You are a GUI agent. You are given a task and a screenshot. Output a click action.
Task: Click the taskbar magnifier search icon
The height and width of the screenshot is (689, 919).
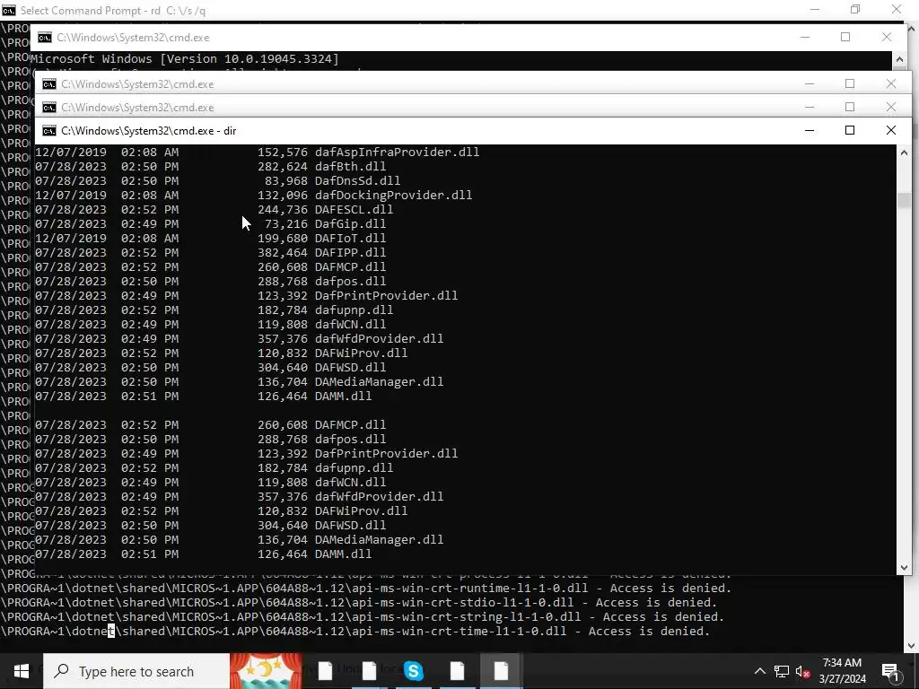[x=61, y=671]
